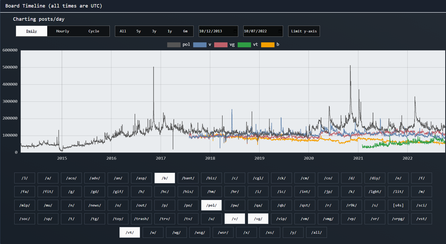Click the blue v legend swatch
This screenshot has width=446, height=244.
200,45
